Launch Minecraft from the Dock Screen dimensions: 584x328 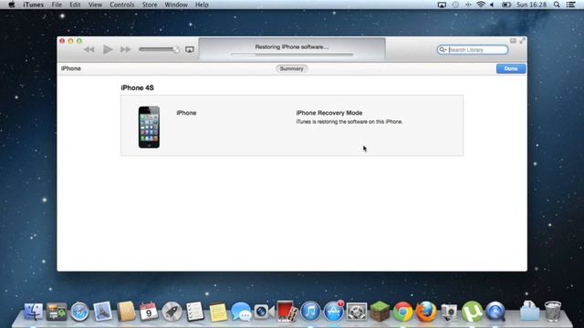pos(380,312)
